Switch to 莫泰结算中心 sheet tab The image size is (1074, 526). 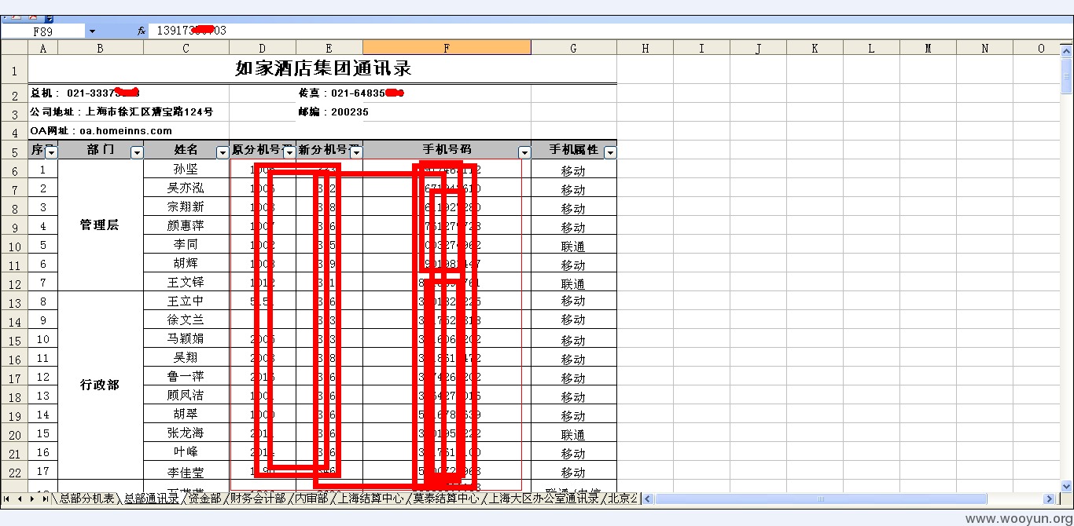(446, 499)
